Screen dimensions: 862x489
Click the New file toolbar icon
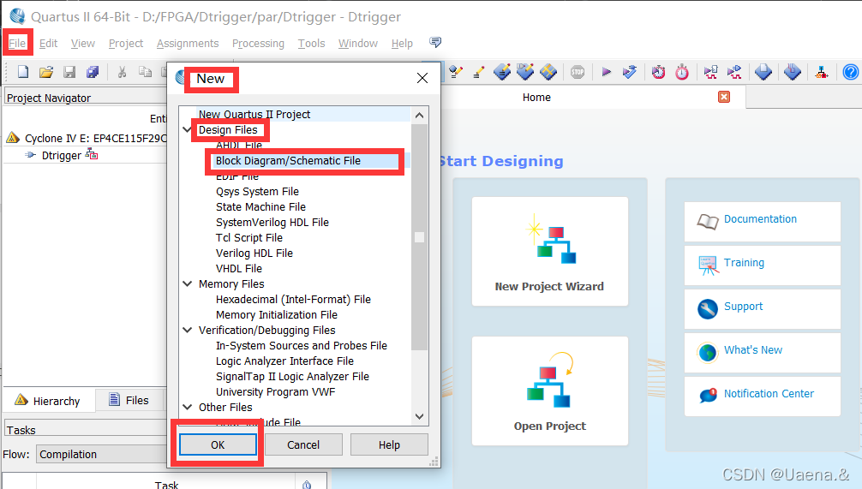(23, 72)
